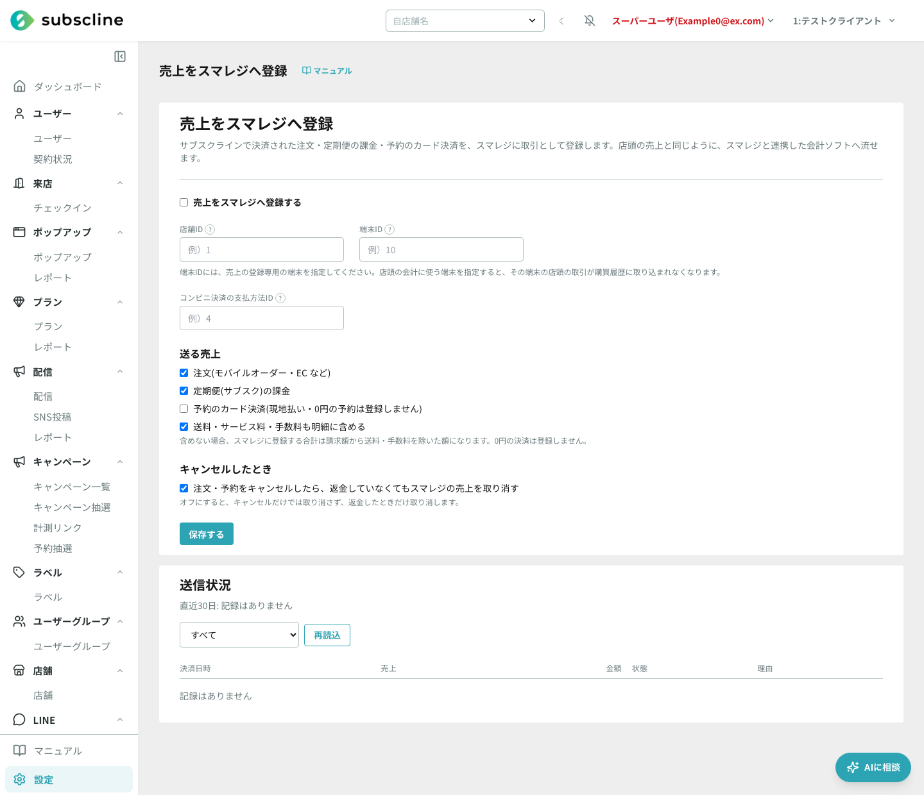Click the マニュアル book icon in sidebar

[x=20, y=751]
